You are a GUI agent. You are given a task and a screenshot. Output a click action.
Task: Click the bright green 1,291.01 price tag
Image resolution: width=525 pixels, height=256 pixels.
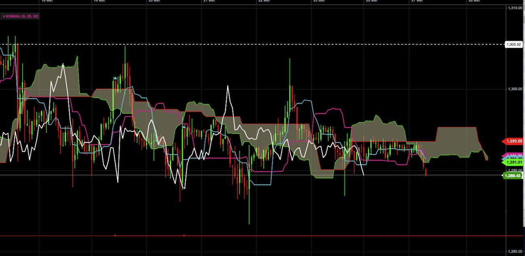point(513,162)
